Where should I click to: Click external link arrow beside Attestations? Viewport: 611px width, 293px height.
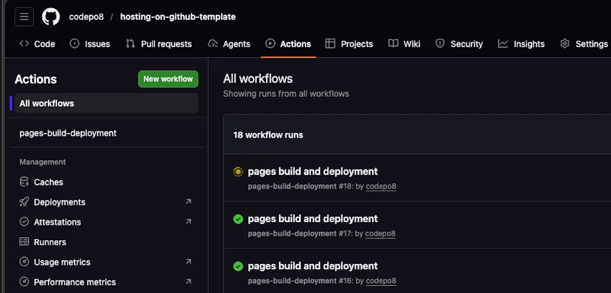coord(189,222)
